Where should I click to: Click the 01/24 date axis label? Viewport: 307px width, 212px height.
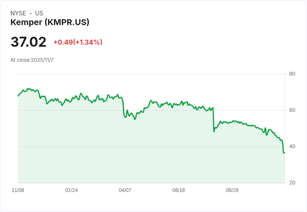point(71,190)
